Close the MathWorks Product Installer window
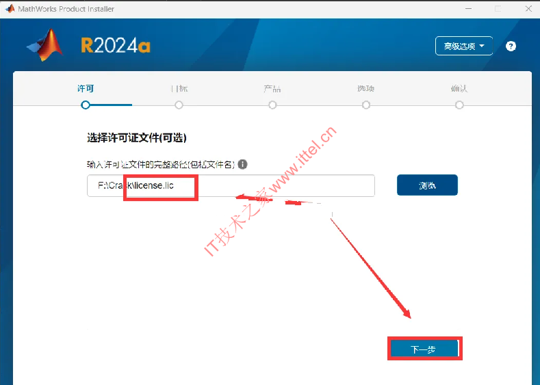 (528, 9)
